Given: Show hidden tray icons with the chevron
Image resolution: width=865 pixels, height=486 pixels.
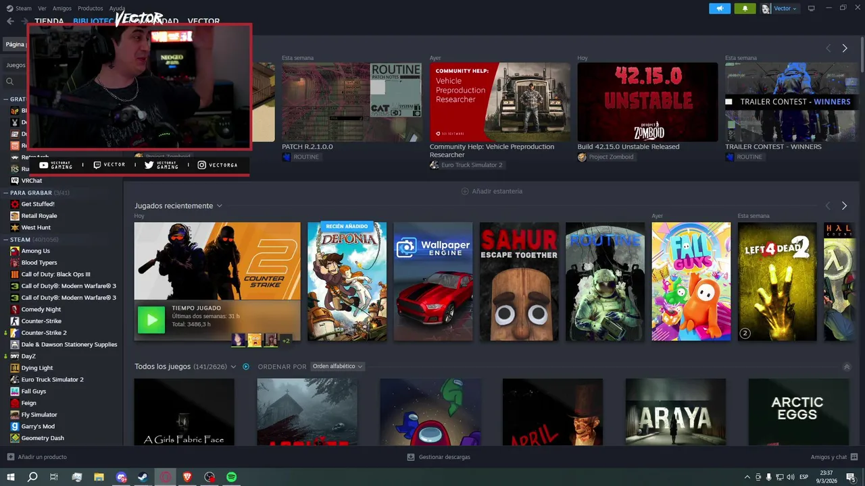Looking at the screenshot, I should pyautogui.click(x=747, y=477).
